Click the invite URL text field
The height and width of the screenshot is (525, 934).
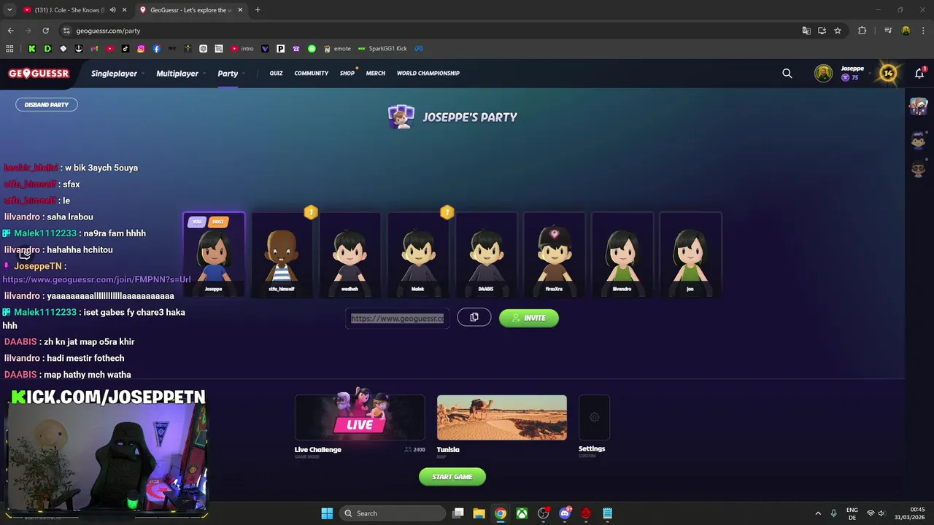pyautogui.click(x=398, y=318)
